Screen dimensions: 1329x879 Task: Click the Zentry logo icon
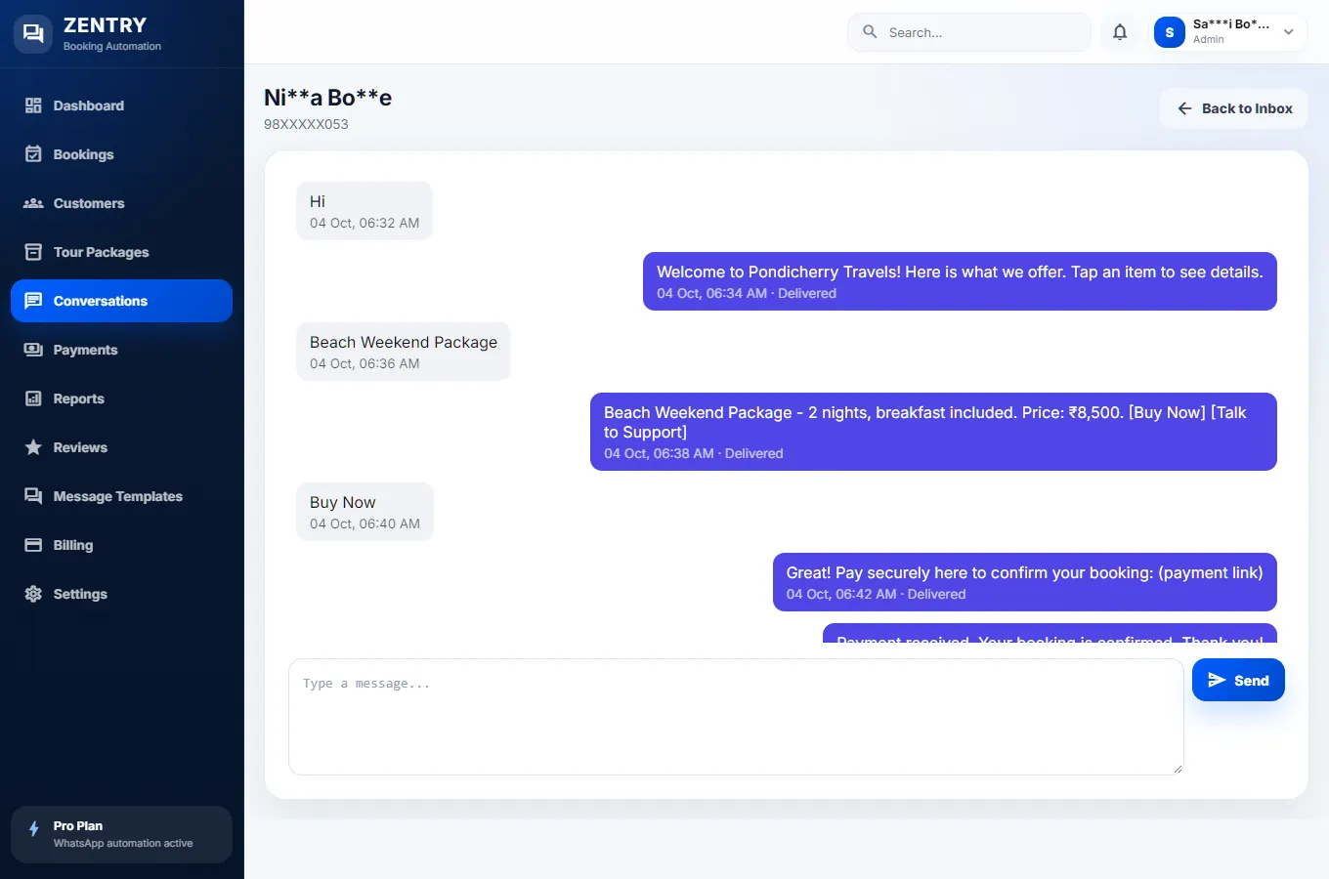click(x=33, y=33)
